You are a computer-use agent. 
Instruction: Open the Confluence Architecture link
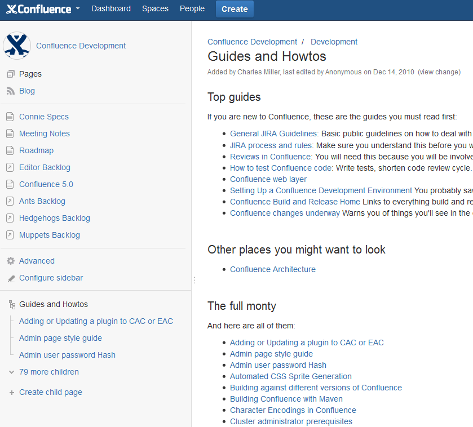(x=272, y=269)
